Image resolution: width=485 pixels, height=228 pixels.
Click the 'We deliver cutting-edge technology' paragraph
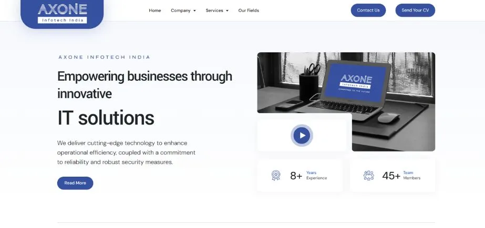126,153
